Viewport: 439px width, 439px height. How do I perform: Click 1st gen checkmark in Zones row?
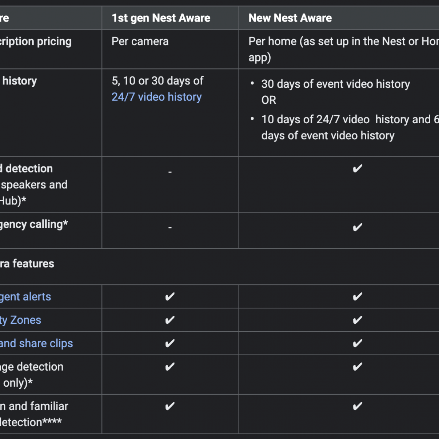tap(170, 320)
